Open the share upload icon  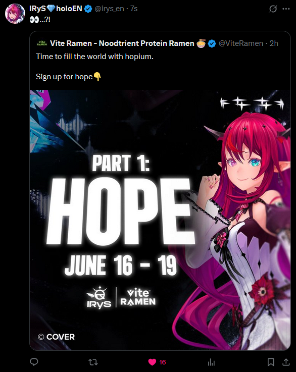pyautogui.click(x=286, y=362)
